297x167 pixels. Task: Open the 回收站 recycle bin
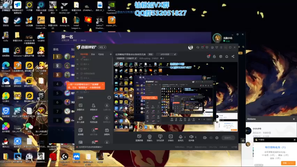(x=6, y=22)
